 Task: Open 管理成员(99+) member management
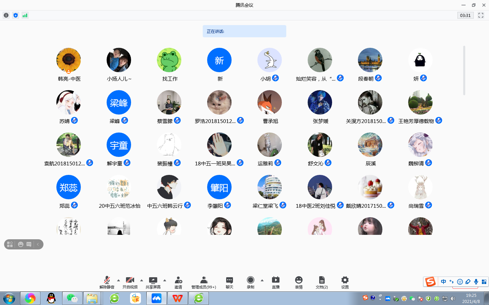coord(204,282)
